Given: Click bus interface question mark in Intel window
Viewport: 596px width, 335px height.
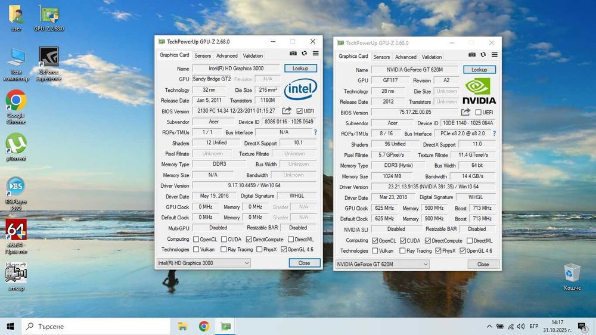Looking at the screenshot, I should click(x=315, y=132).
